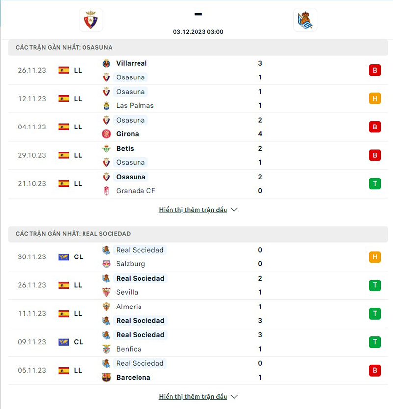This screenshot has width=393, height=409.
Task: Click the Salzburg club badge
Action: [x=107, y=264]
